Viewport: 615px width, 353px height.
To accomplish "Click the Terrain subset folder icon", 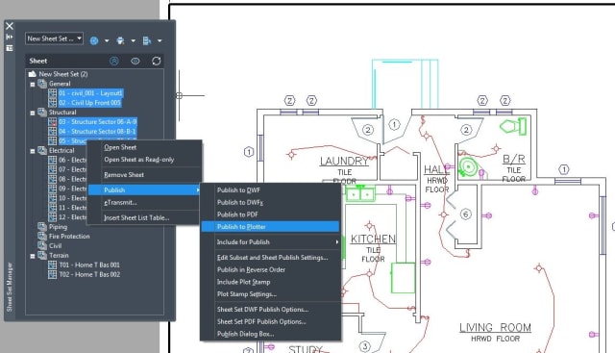I will click(42, 255).
